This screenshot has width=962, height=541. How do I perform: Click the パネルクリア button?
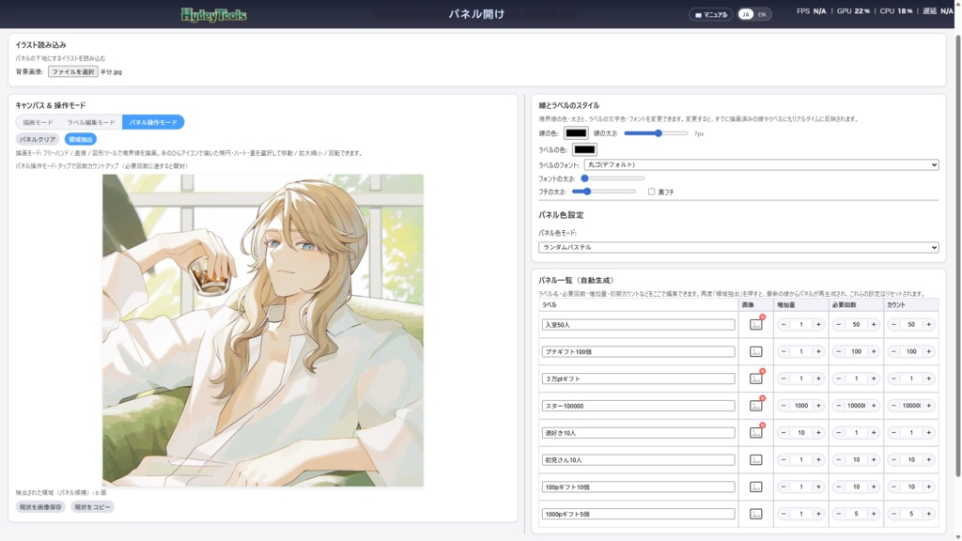click(x=38, y=139)
